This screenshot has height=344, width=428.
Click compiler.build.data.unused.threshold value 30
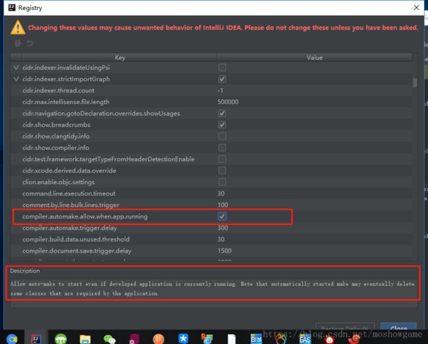221,239
